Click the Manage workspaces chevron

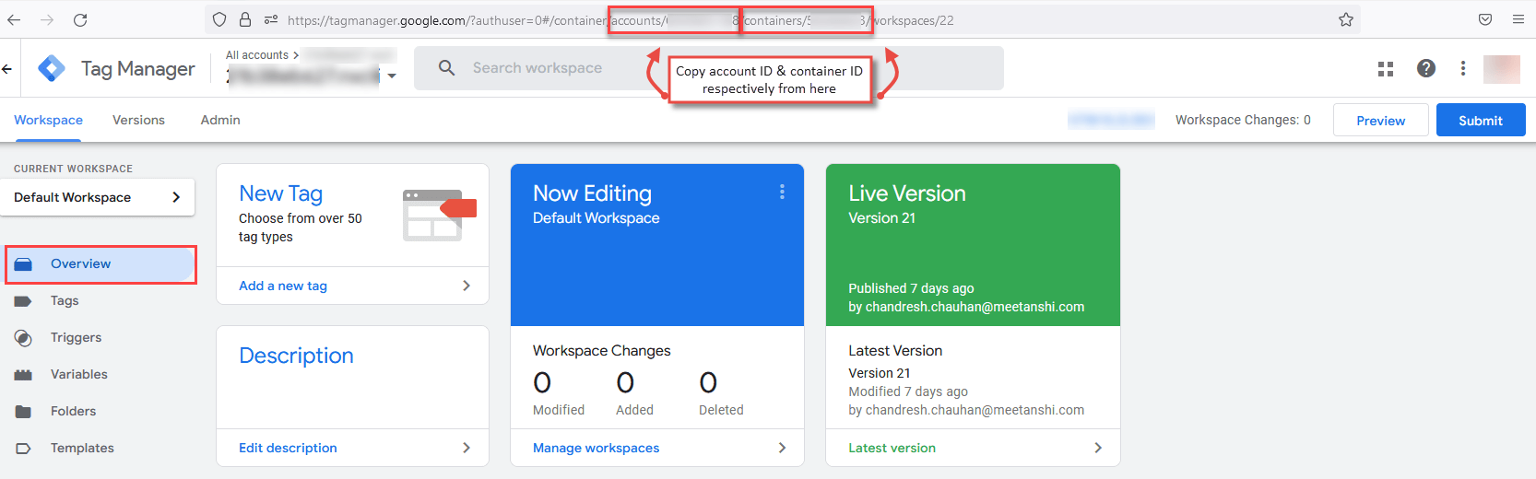point(782,448)
